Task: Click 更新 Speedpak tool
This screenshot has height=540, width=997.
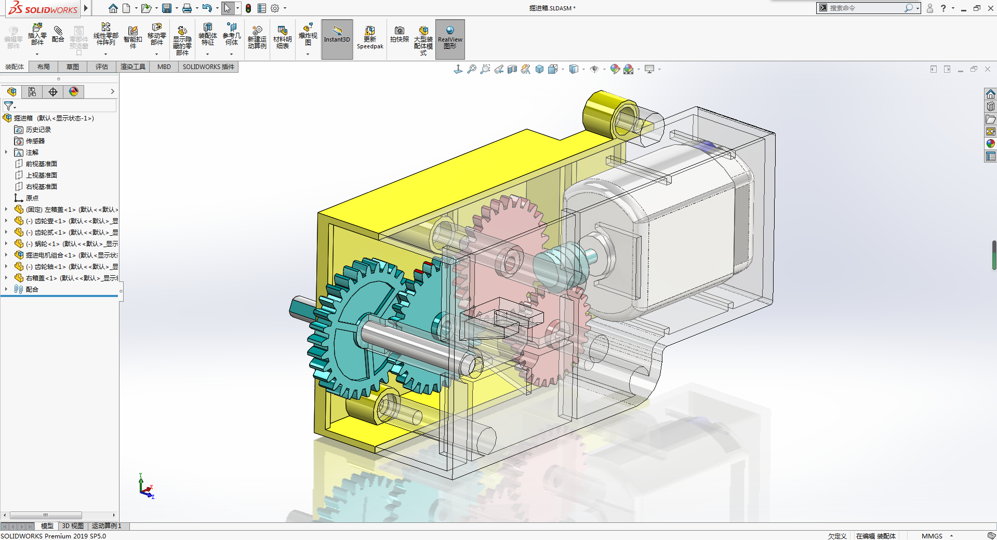Action: point(370,37)
